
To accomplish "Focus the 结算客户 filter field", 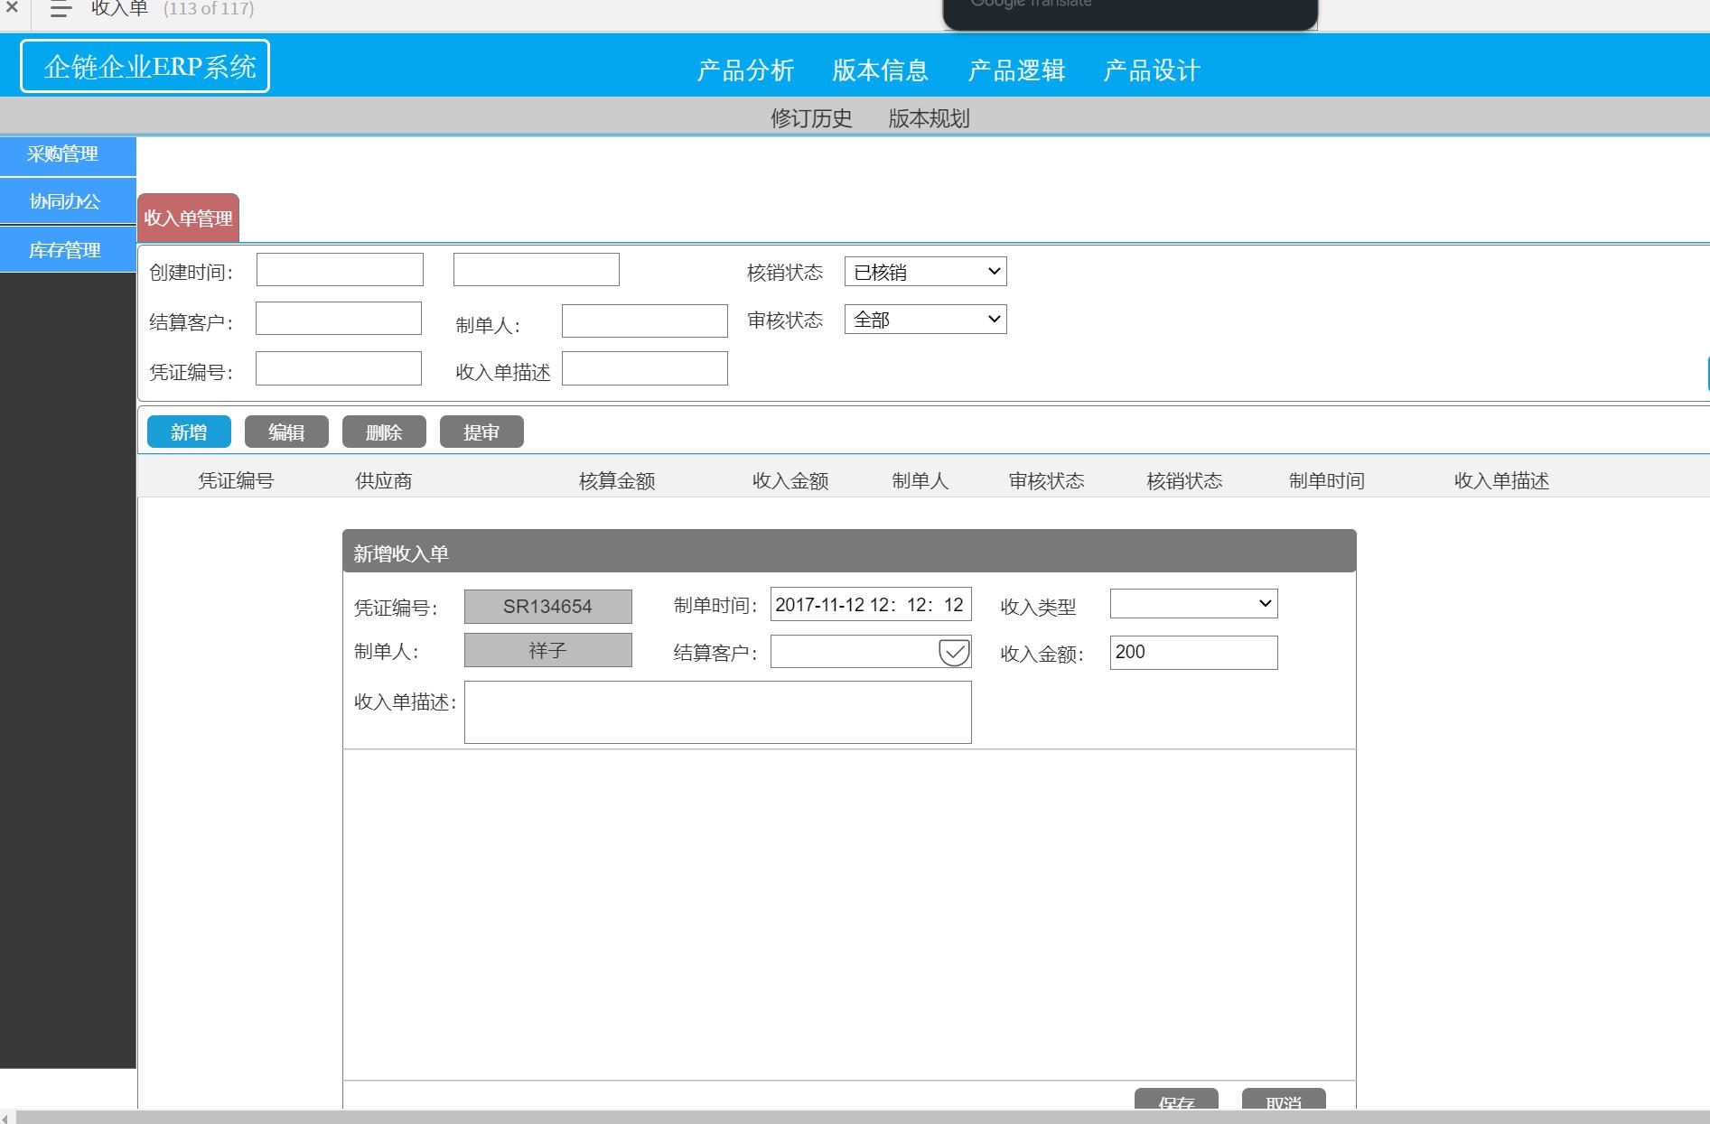I will pos(339,319).
